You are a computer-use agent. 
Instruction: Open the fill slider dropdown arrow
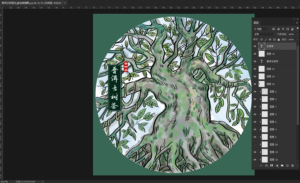(297, 39)
